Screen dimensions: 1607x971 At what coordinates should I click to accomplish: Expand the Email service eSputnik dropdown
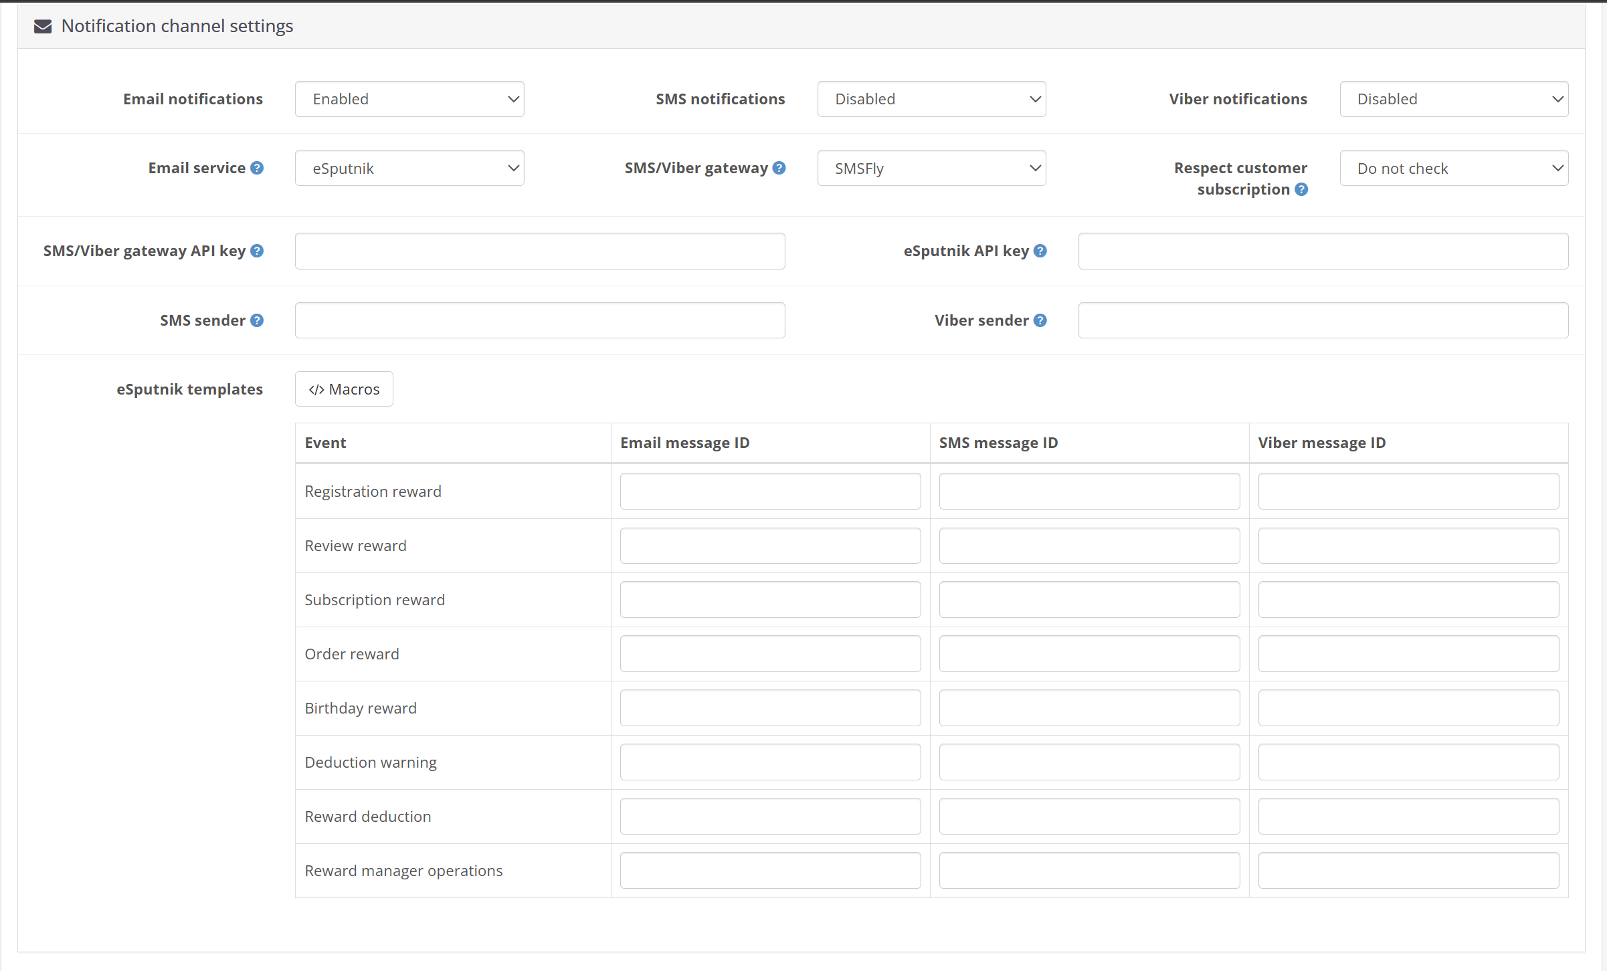(409, 168)
